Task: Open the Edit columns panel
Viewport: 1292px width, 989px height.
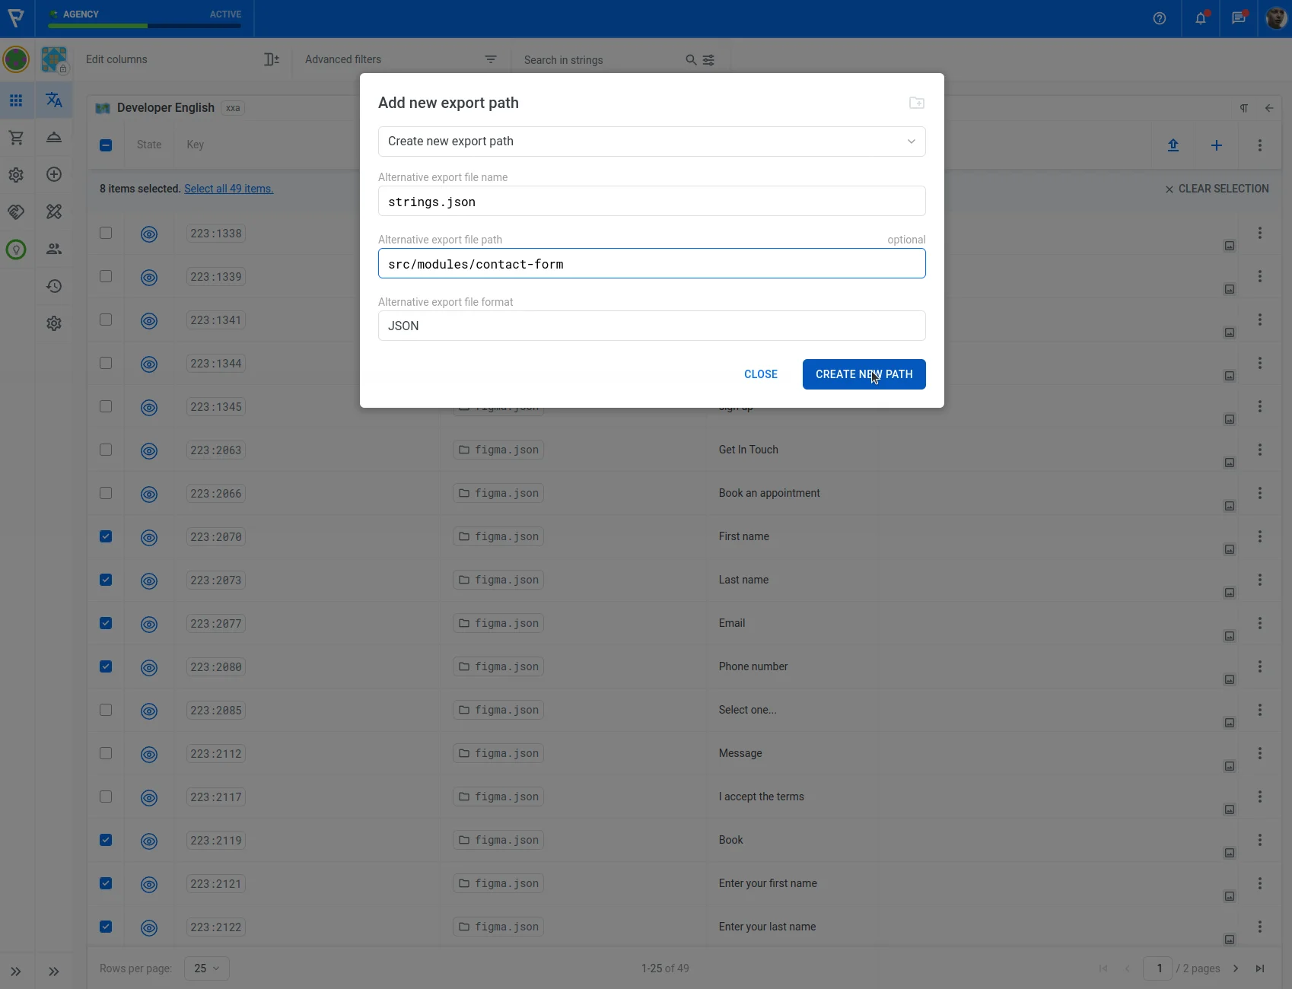Action: [x=182, y=59]
